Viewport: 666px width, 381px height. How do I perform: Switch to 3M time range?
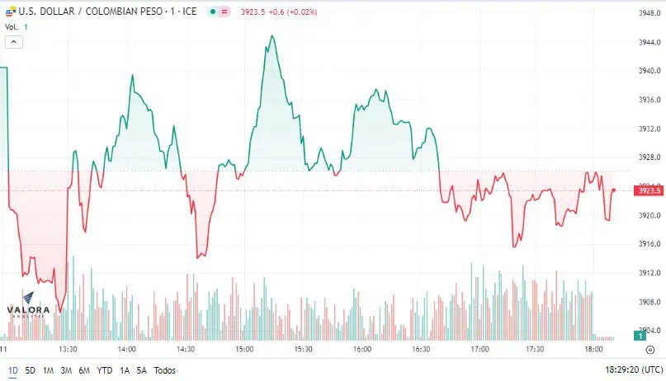click(x=66, y=370)
